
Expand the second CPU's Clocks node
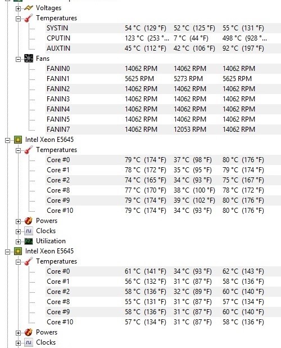18,343
